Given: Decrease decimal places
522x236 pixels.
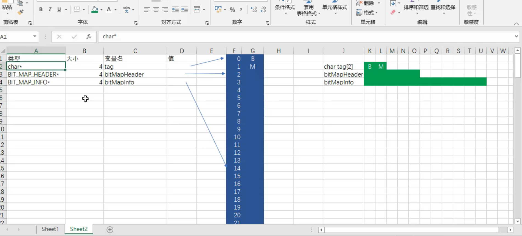Looking at the screenshot, I should click(263, 10).
